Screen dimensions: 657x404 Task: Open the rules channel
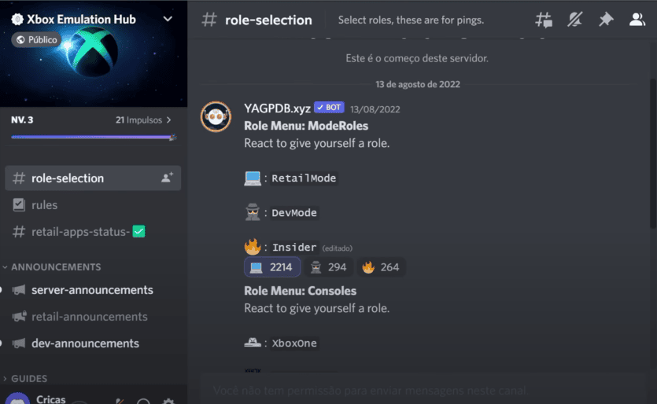point(44,205)
